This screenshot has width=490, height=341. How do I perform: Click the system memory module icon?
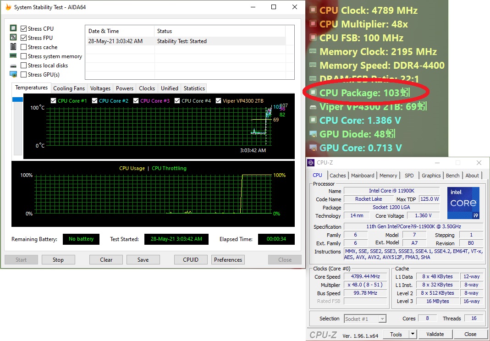13,55
